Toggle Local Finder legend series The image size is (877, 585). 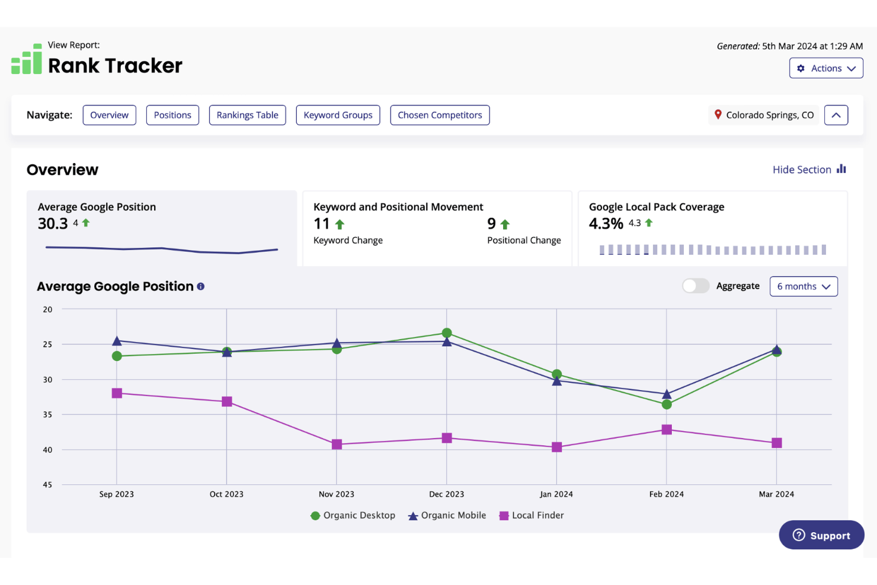(x=532, y=516)
